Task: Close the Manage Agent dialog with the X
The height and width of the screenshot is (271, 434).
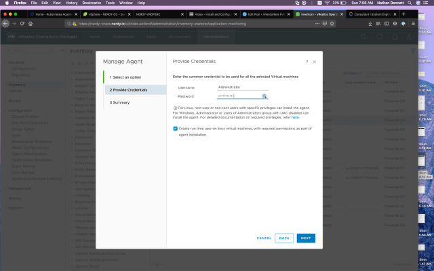Action: click(x=314, y=62)
